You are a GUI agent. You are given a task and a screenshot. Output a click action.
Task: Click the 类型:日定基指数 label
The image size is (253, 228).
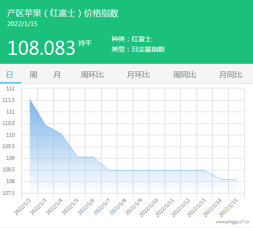pos(138,49)
